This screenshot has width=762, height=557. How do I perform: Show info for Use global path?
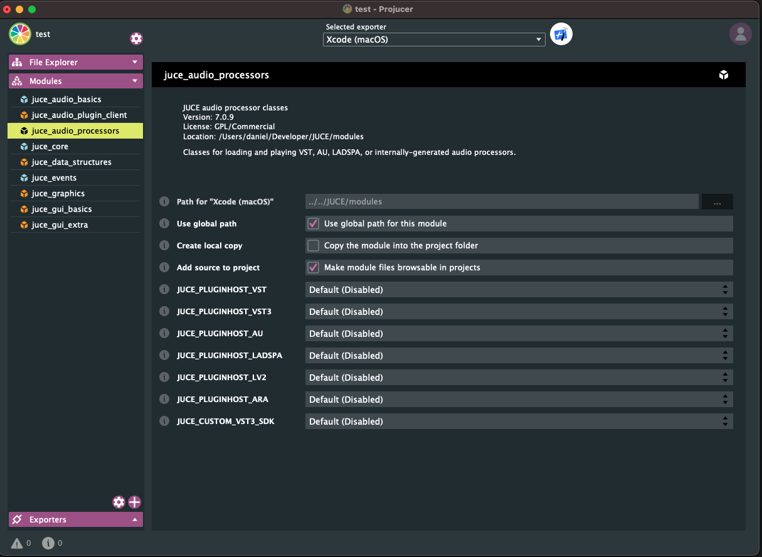164,223
